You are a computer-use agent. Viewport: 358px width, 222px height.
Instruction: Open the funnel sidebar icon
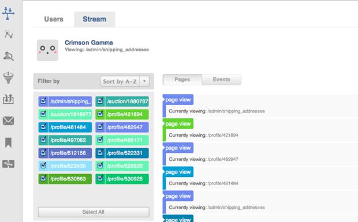click(x=8, y=77)
